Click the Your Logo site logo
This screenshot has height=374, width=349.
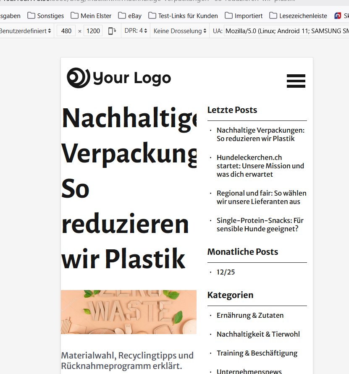119,78
